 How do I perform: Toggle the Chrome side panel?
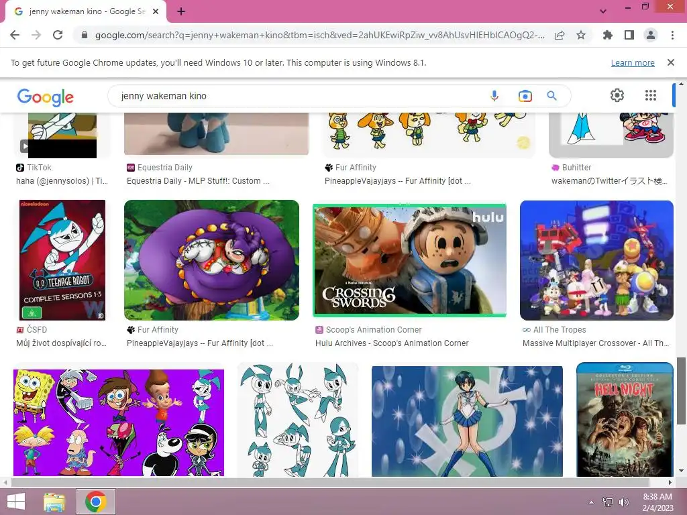pyautogui.click(x=629, y=35)
